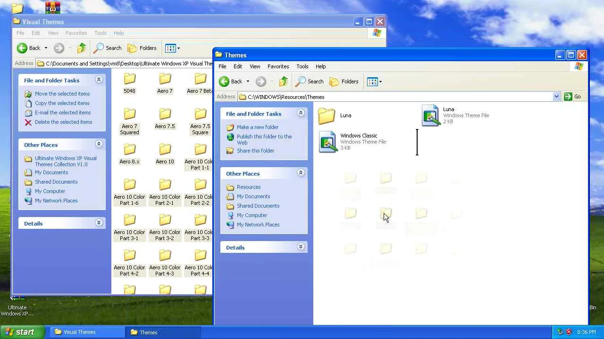Open the Back history dropdown in Themes window

248,81
